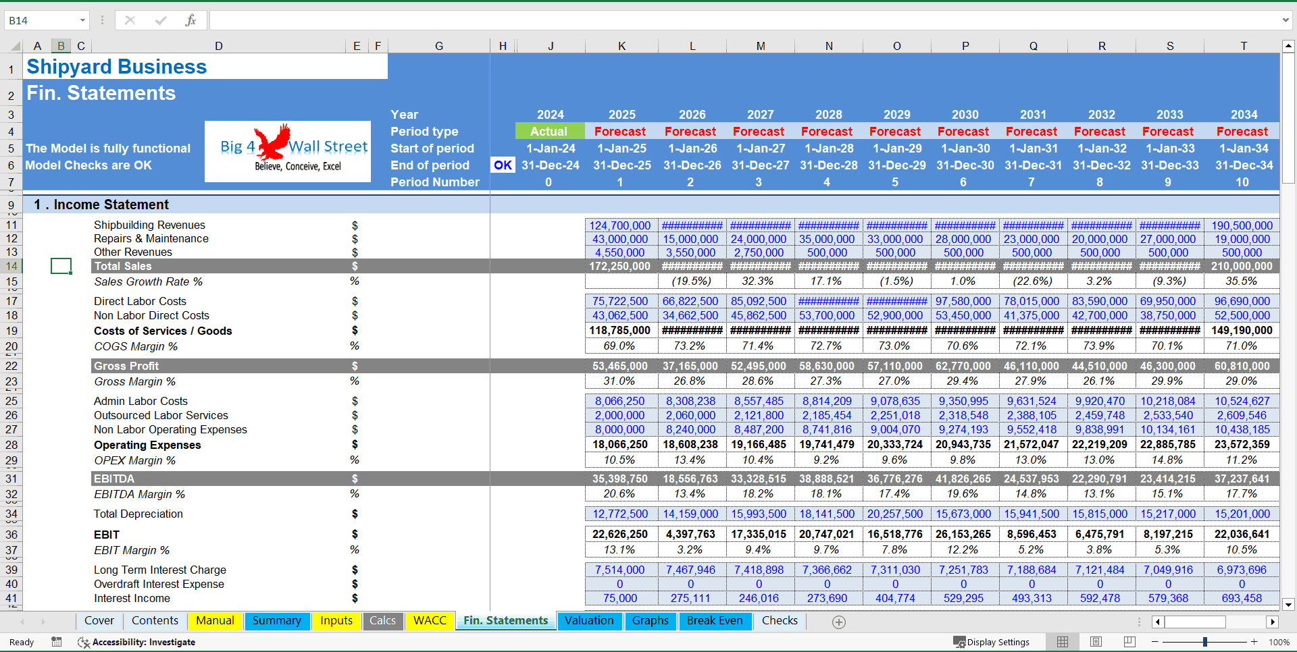This screenshot has height=652, width=1297.
Task: Click the 693,458 Interest Income cell
Action: coord(1242,598)
